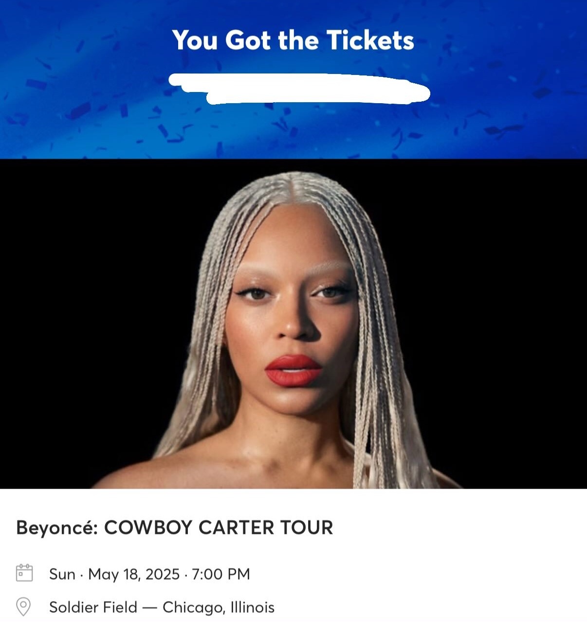Screen dimensions: 587x622
Task: Open the Soldier Field venue text
Action: (x=93, y=607)
